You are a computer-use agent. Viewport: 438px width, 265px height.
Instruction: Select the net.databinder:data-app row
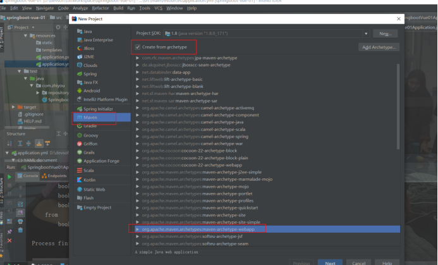[267, 72]
